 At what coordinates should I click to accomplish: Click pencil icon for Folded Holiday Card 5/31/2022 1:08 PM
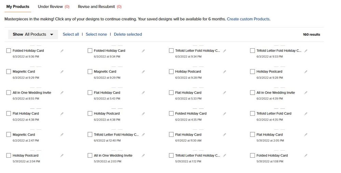coord(306,155)
